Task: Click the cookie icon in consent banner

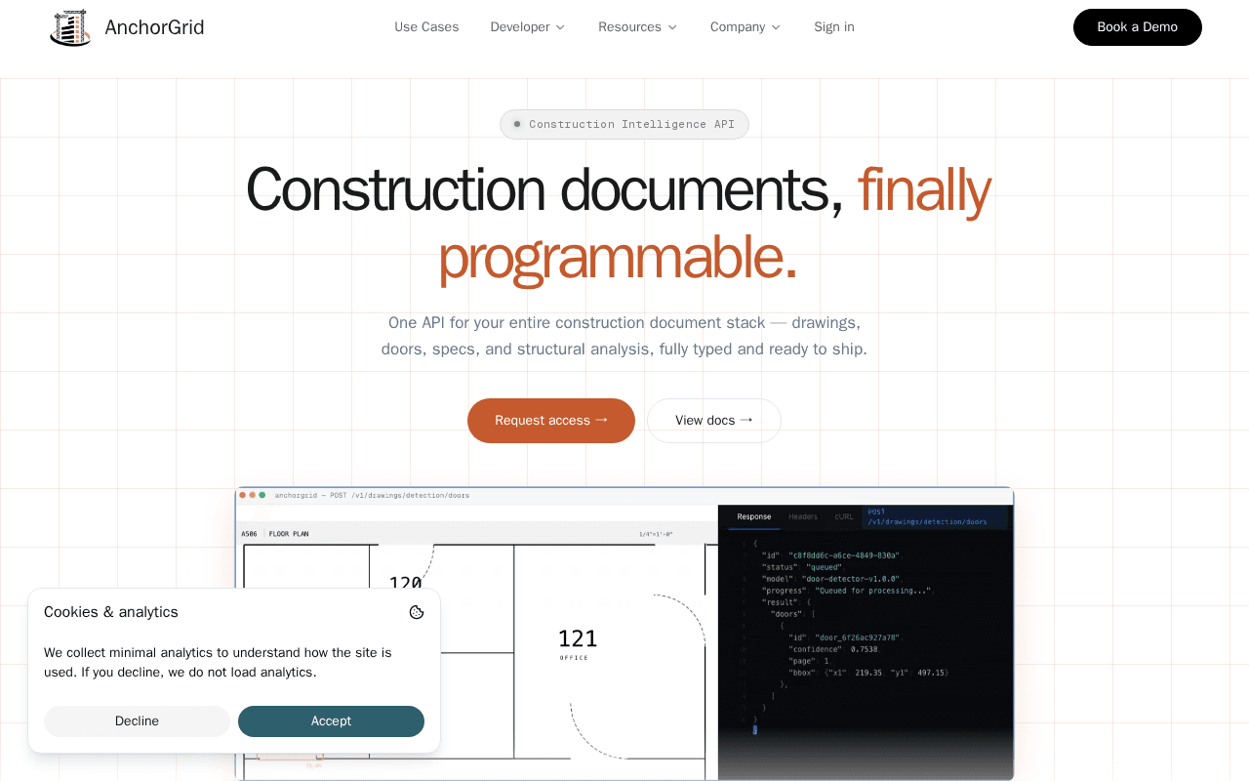Action: (x=417, y=612)
